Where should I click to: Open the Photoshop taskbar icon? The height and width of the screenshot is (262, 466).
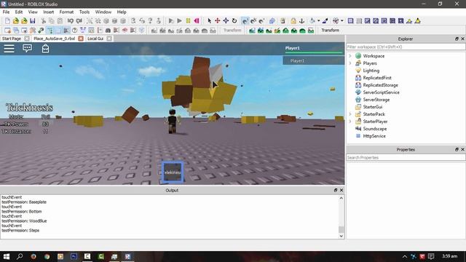point(74,256)
